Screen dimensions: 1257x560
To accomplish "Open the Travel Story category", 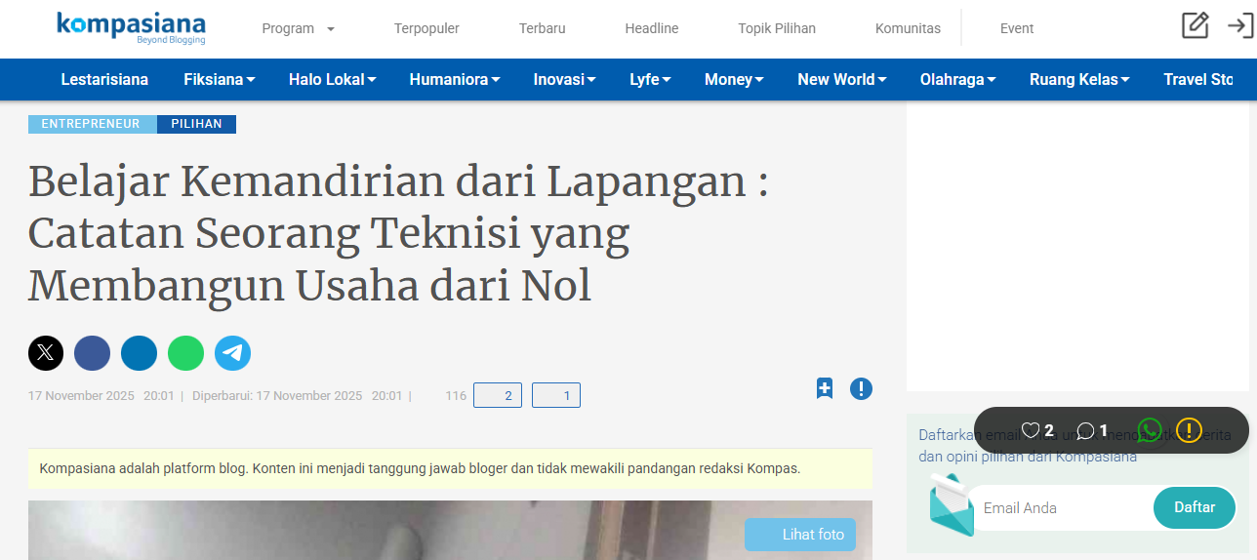I will 1198,80.
